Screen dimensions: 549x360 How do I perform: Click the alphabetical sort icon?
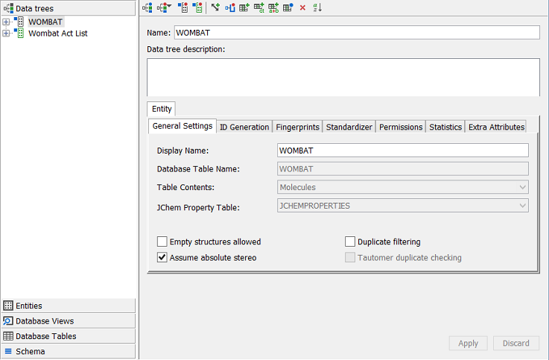click(317, 7)
